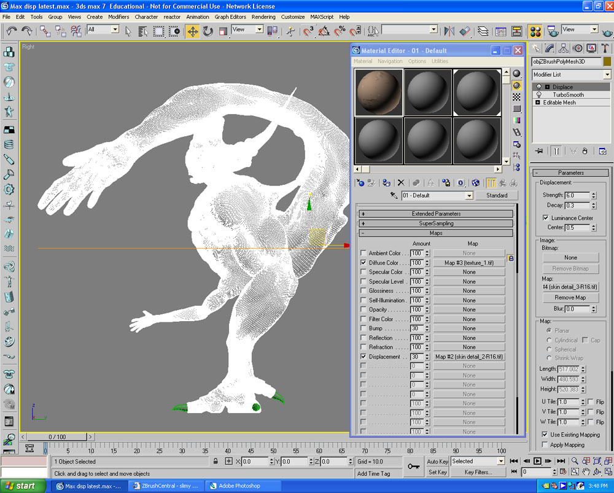The image size is (614, 493).
Task: Click Reset Map/Mtl X icon
Action: pyautogui.click(x=400, y=183)
